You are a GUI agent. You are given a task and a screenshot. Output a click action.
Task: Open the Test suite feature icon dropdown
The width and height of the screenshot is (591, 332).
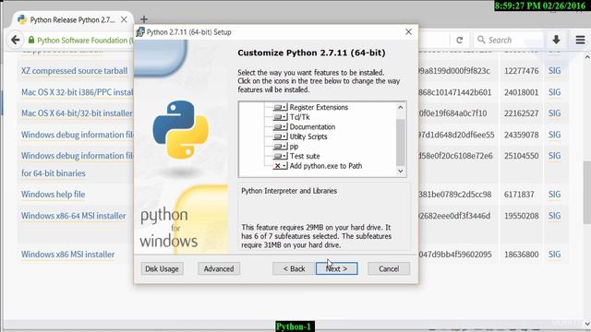pyautogui.click(x=281, y=156)
